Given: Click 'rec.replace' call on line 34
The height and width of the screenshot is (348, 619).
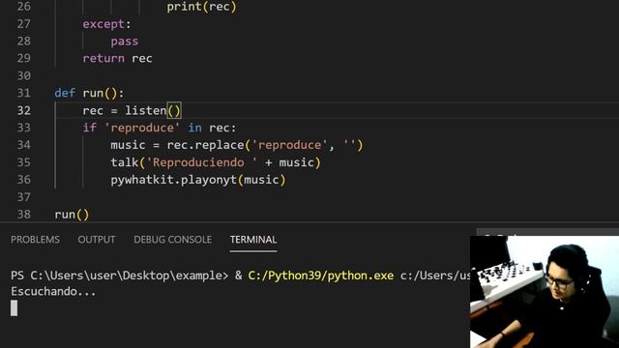Looking at the screenshot, I should coord(205,145).
